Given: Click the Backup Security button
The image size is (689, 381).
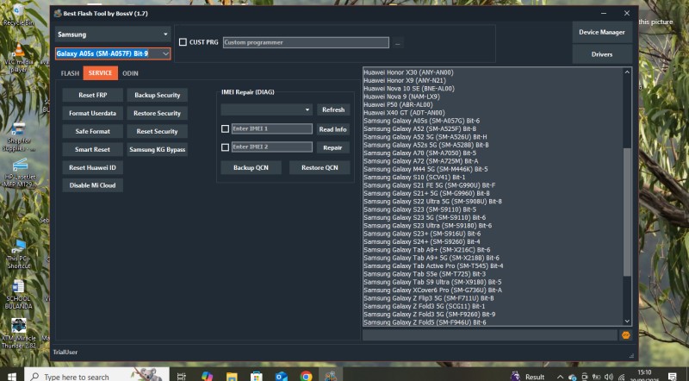Looking at the screenshot, I should point(158,95).
